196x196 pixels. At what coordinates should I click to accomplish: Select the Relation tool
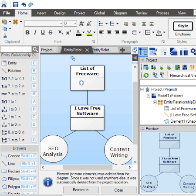[x=19, y=71]
